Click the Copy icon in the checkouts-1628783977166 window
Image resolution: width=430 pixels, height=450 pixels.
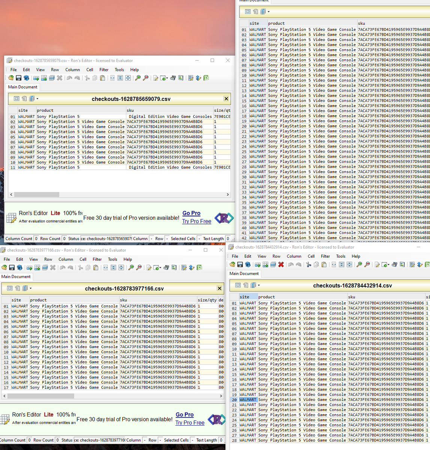pyautogui.click(x=88, y=268)
